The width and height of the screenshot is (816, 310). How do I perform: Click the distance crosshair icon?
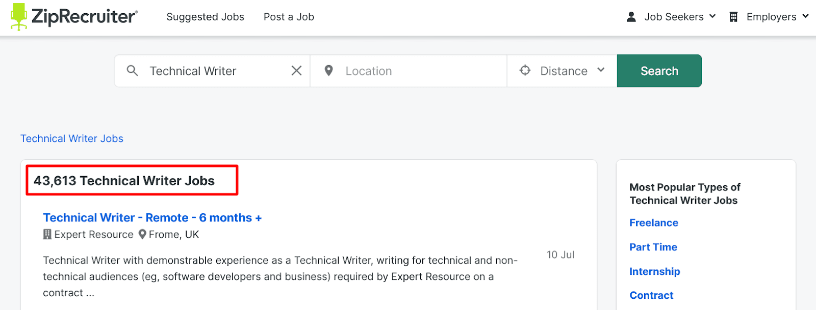(525, 70)
